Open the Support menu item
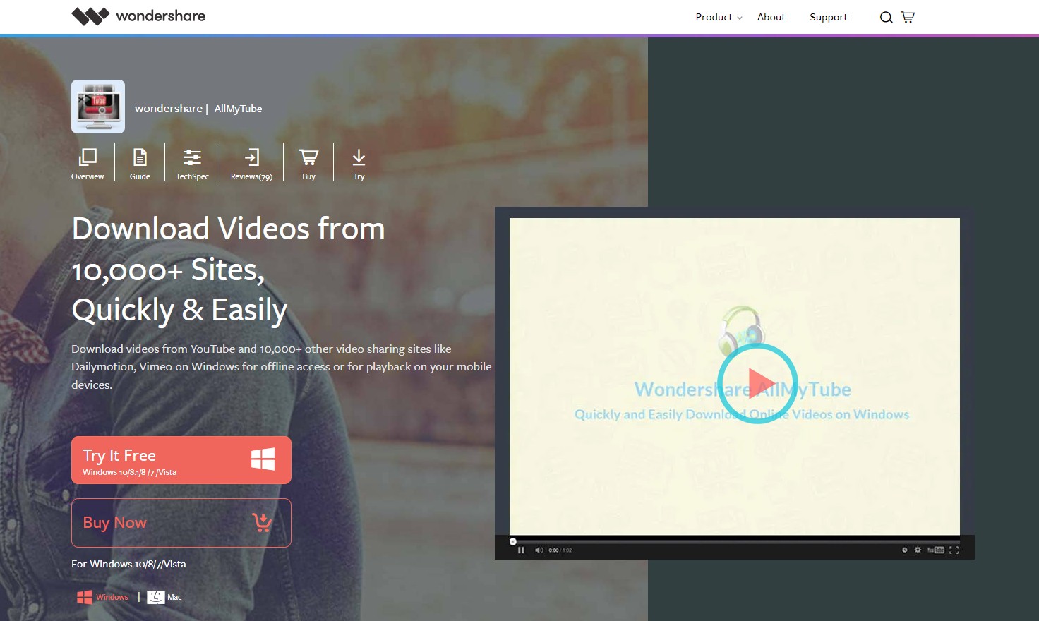The width and height of the screenshot is (1039, 621). click(828, 17)
